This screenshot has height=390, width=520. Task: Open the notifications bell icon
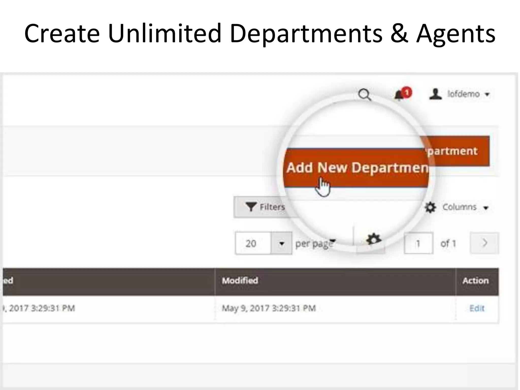tap(403, 94)
